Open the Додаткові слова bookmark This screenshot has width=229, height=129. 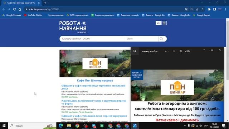[128, 15]
